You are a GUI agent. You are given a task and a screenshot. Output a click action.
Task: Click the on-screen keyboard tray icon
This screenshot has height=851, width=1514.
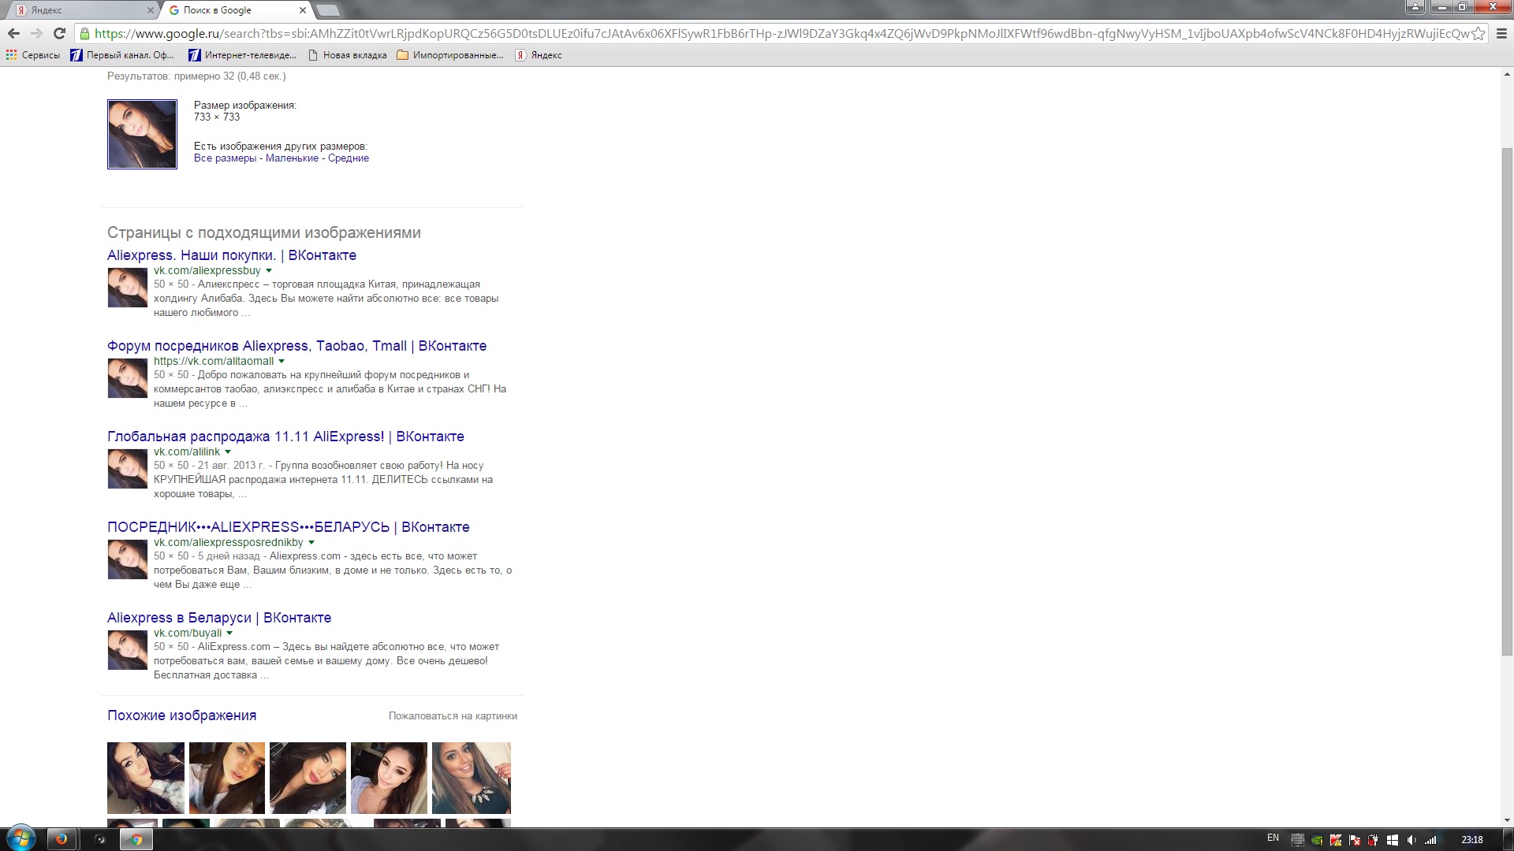tap(1297, 840)
